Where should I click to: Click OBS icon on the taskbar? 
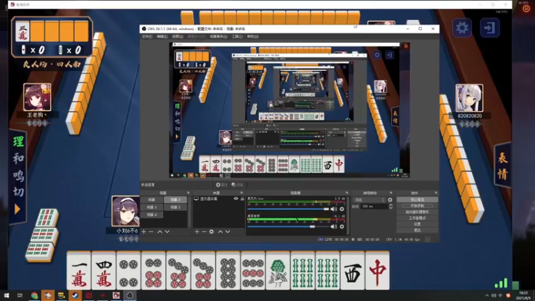tap(130, 295)
